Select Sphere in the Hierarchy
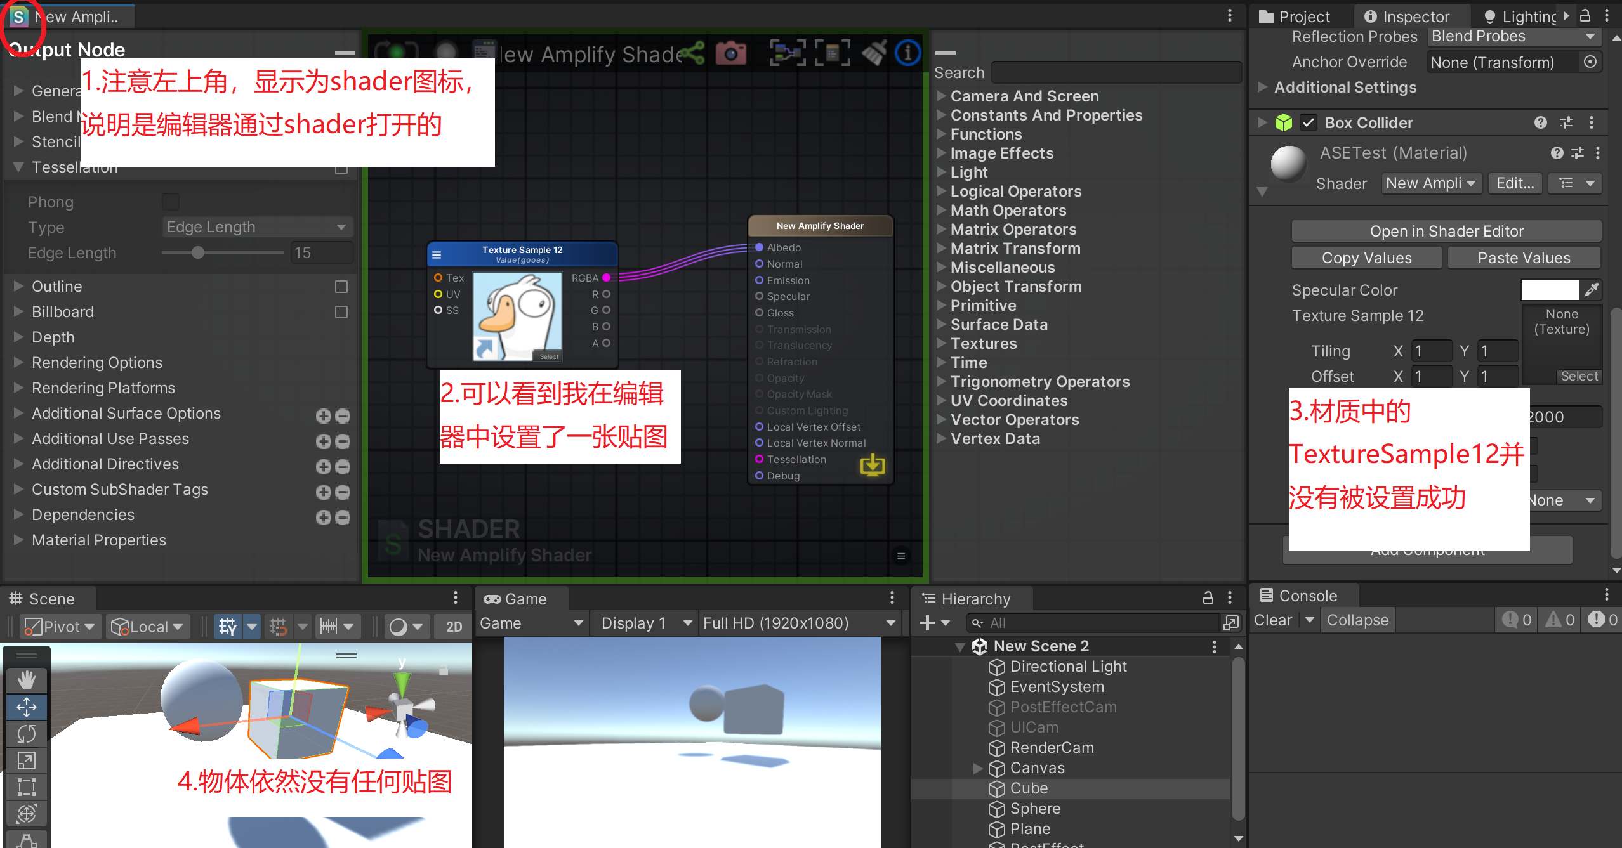Viewport: 1622px width, 848px height. 1035,809
